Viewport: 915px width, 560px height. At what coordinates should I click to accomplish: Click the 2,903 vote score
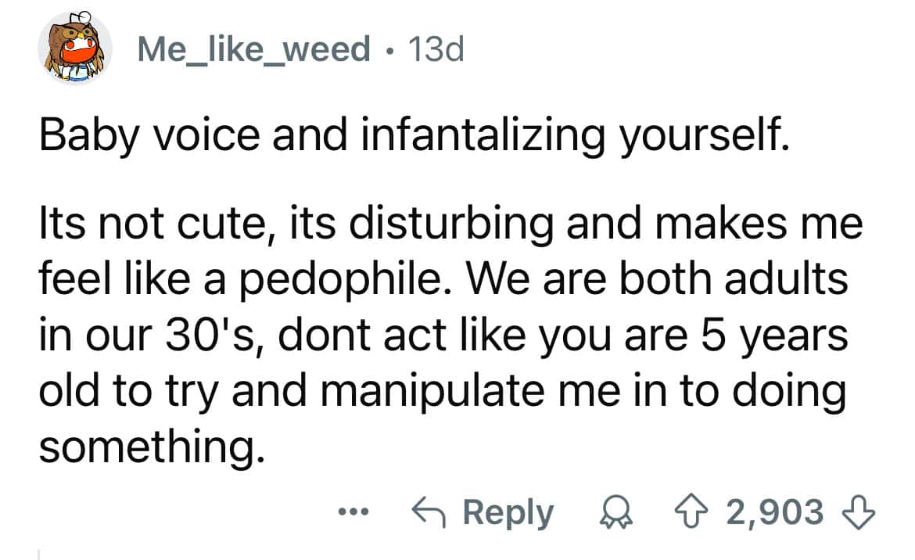click(x=775, y=512)
